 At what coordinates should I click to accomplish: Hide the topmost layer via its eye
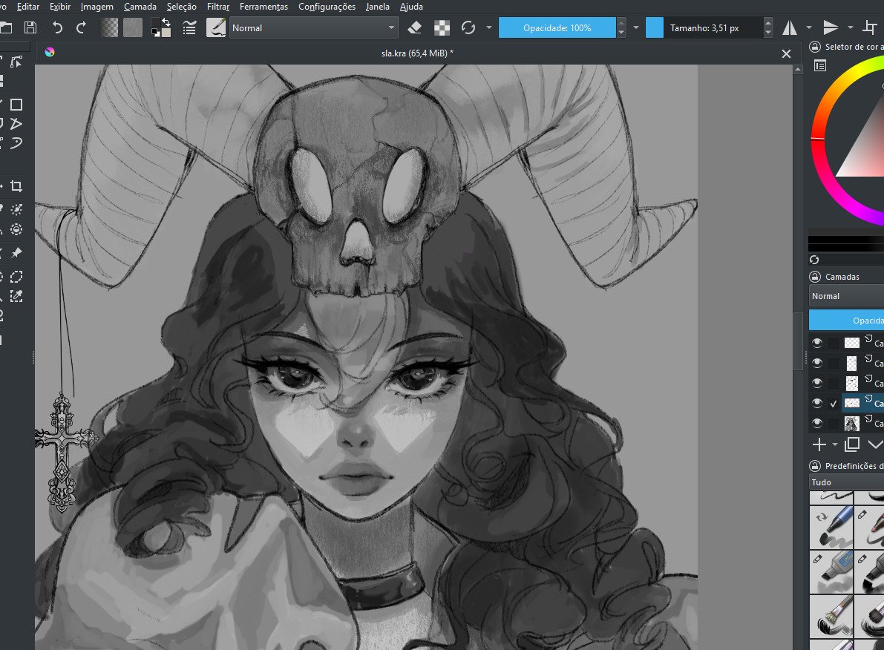click(x=817, y=343)
